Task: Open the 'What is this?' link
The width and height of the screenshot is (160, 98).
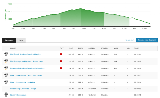Action: click(129, 40)
